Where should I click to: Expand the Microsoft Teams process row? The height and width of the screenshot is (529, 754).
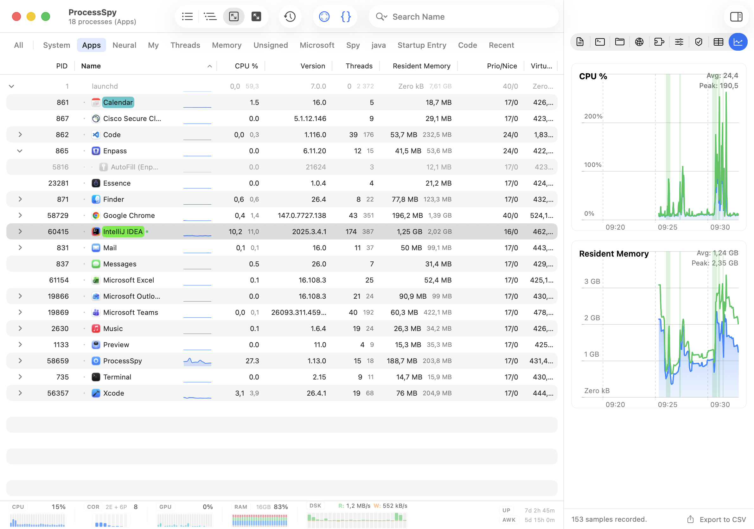(20, 312)
